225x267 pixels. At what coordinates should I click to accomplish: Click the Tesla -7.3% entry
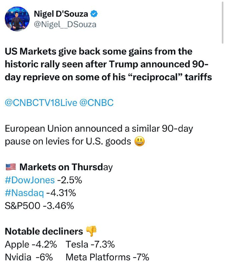coord(90,244)
